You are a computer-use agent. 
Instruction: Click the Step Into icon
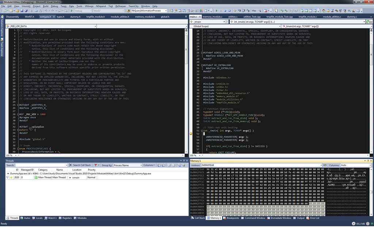pyautogui.click(x=239, y=11)
